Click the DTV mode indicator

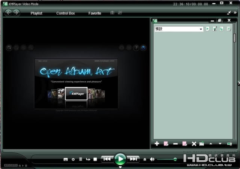tap(14, 165)
